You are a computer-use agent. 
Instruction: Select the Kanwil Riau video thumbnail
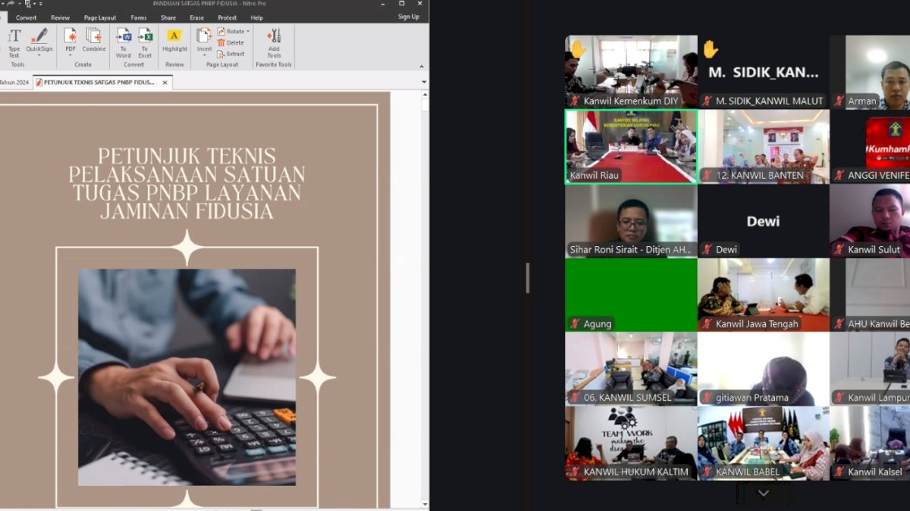[x=631, y=146]
